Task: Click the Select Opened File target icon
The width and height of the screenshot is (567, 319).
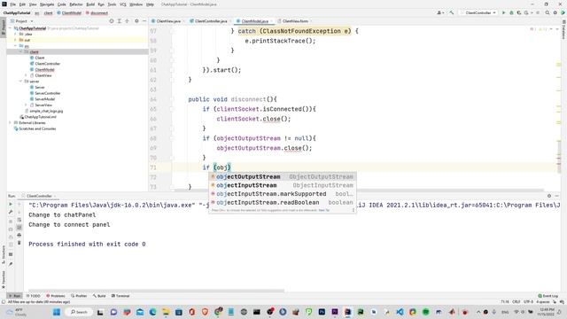Action: click(x=112, y=21)
